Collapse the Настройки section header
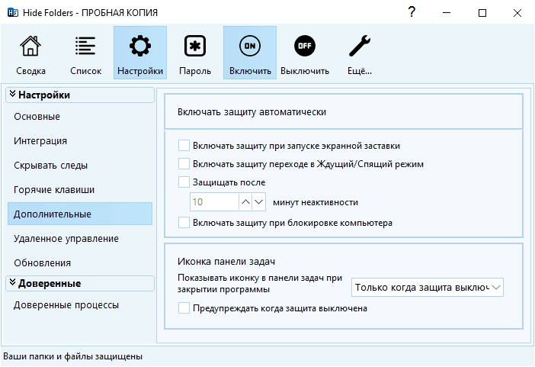Image resolution: width=535 pixels, height=367 pixels. click(80, 95)
